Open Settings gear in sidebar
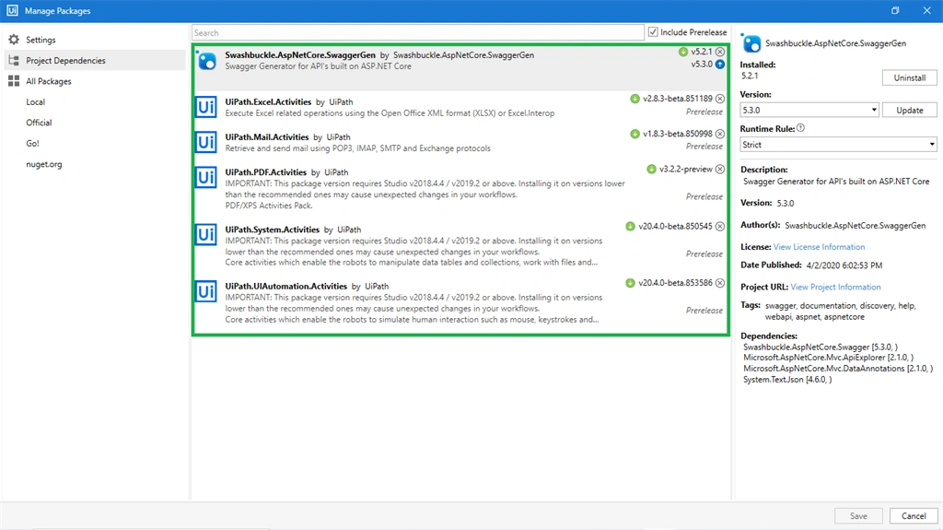Viewport: 943px width, 530px height. tap(14, 40)
